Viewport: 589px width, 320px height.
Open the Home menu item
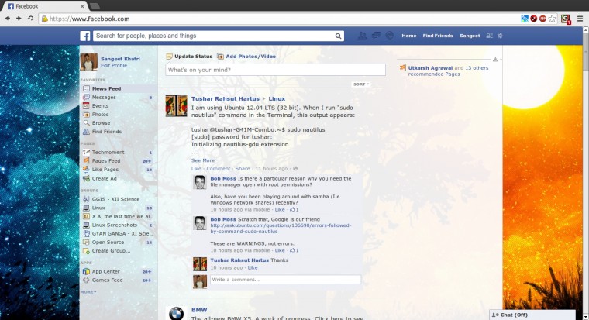408,36
